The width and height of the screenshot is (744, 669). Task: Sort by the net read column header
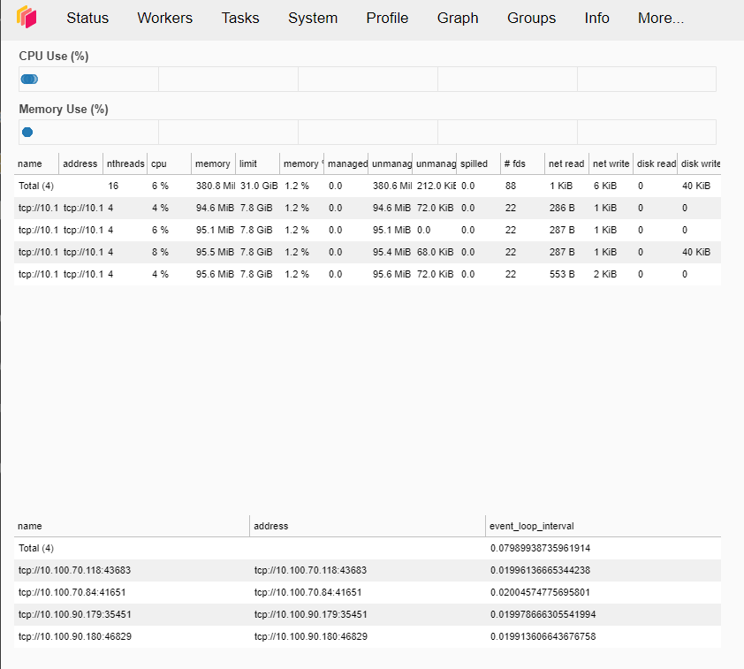pyautogui.click(x=566, y=163)
